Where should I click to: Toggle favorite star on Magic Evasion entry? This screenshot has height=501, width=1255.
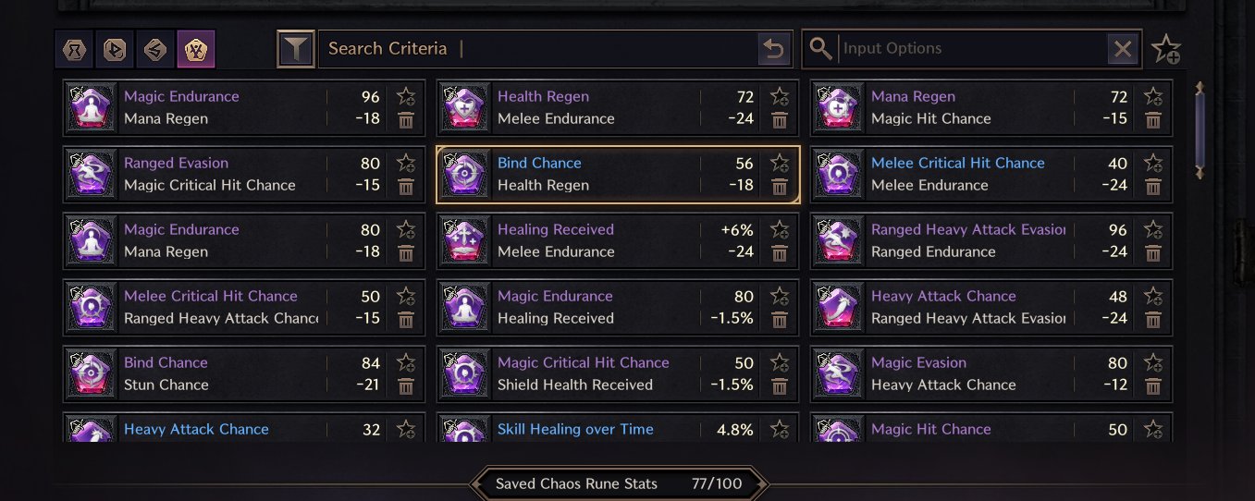tap(1153, 362)
